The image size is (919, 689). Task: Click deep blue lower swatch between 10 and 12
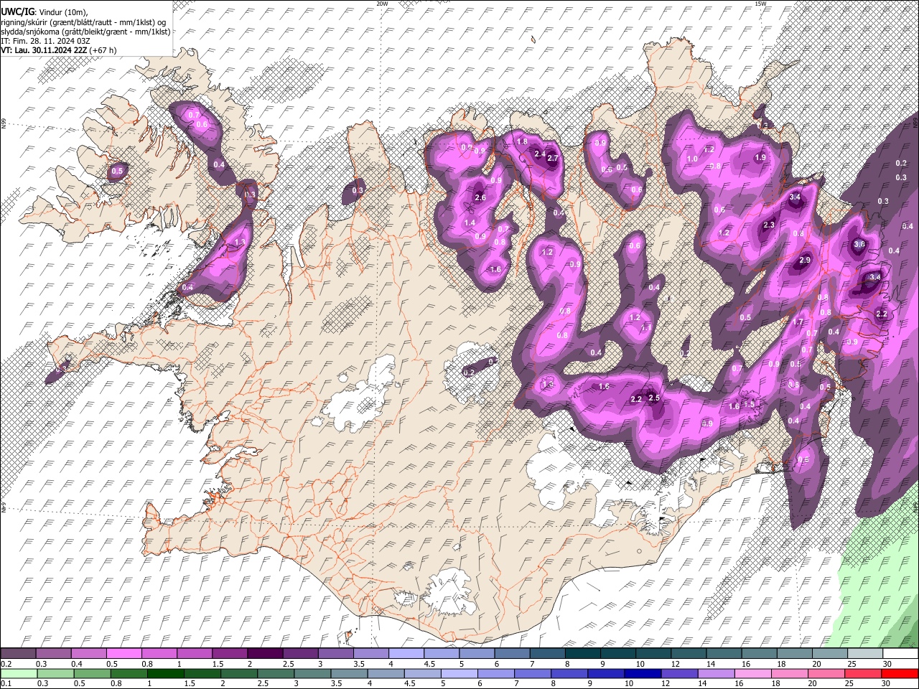coord(643,673)
